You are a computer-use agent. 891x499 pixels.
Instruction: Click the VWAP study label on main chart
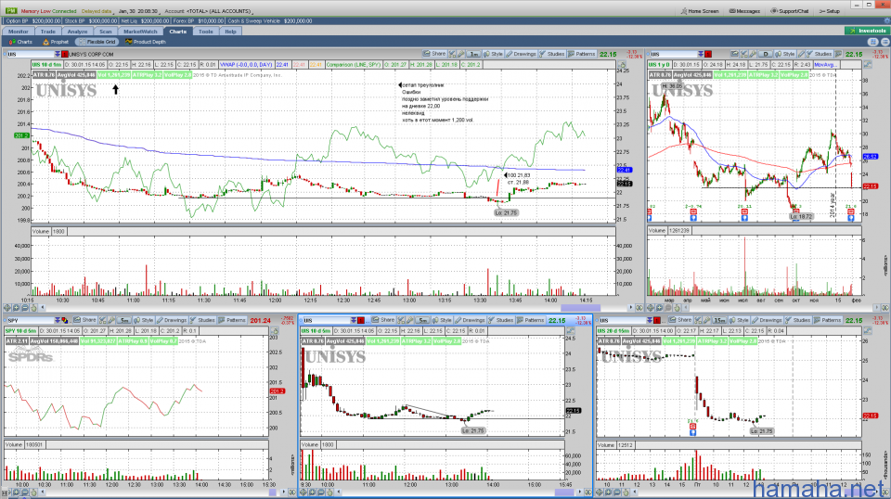click(246, 65)
